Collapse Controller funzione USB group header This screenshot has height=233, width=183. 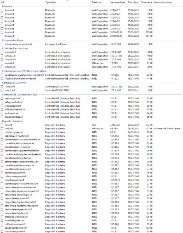point(24,71)
